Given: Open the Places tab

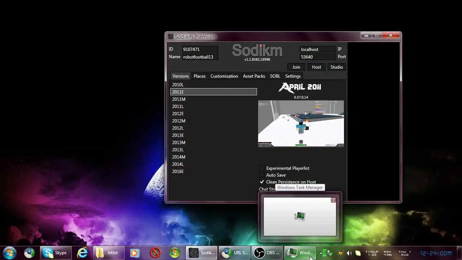Looking at the screenshot, I should click(200, 76).
